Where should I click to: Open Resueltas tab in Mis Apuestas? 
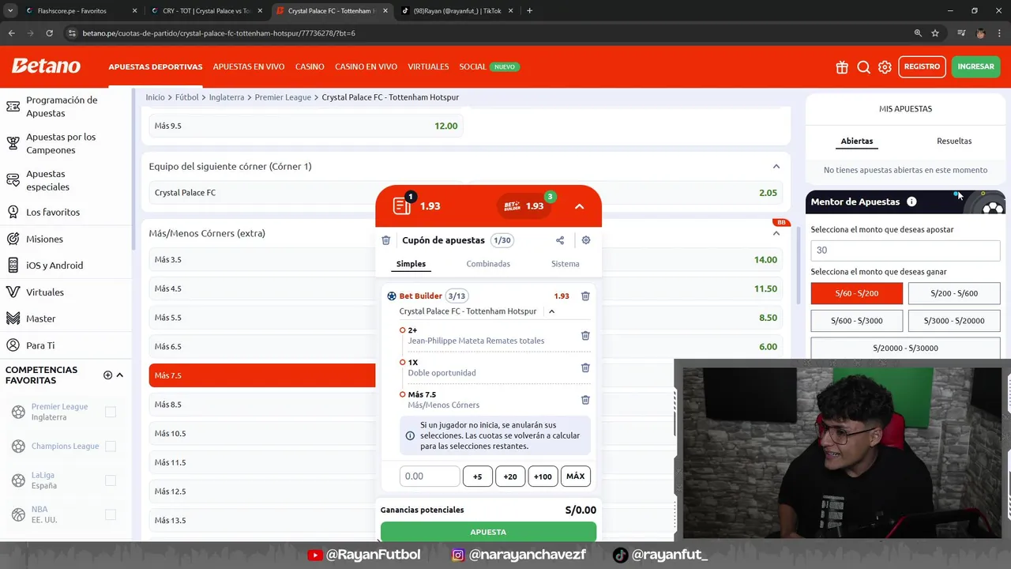click(x=954, y=141)
